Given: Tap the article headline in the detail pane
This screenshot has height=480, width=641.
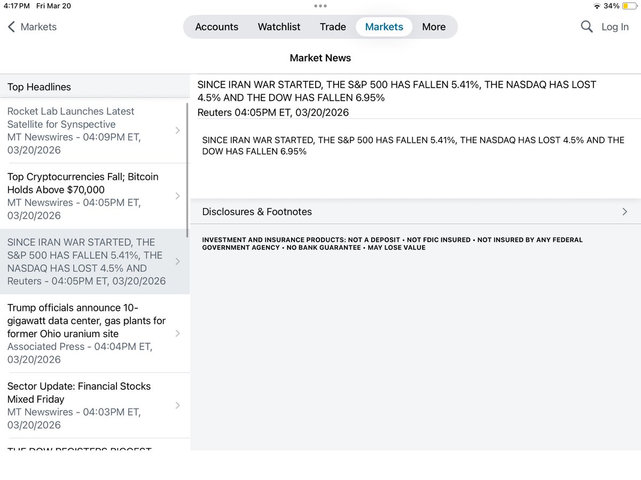Looking at the screenshot, I should coord(396,91).
